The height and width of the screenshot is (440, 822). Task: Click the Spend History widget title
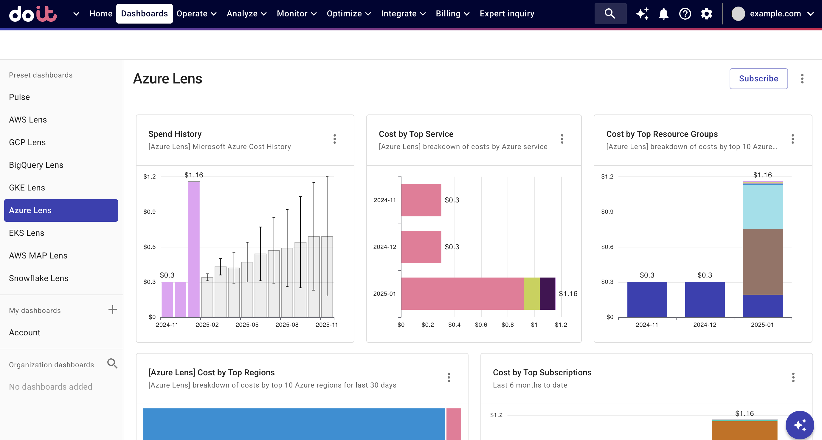click(175, 134)
